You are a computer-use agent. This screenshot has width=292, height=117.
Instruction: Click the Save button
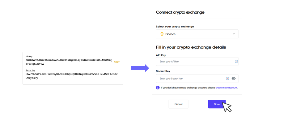217,104
